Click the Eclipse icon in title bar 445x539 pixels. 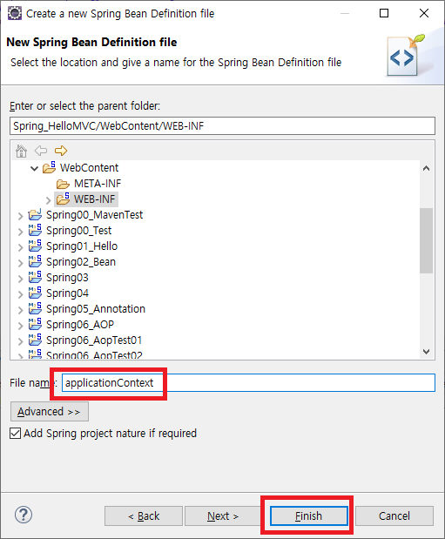point(15,13)
